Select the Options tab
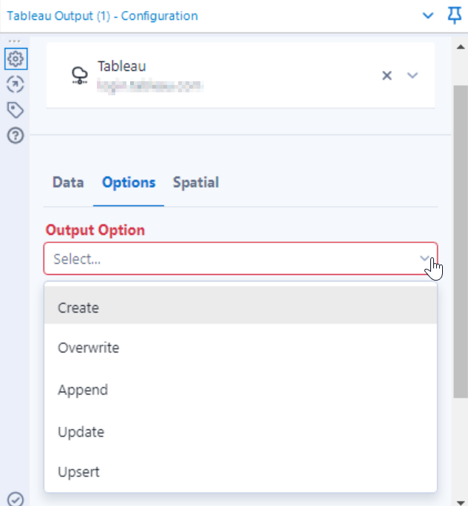Image resolution: width=468 pixels, height=506 pixels. (x=129, y=182)
